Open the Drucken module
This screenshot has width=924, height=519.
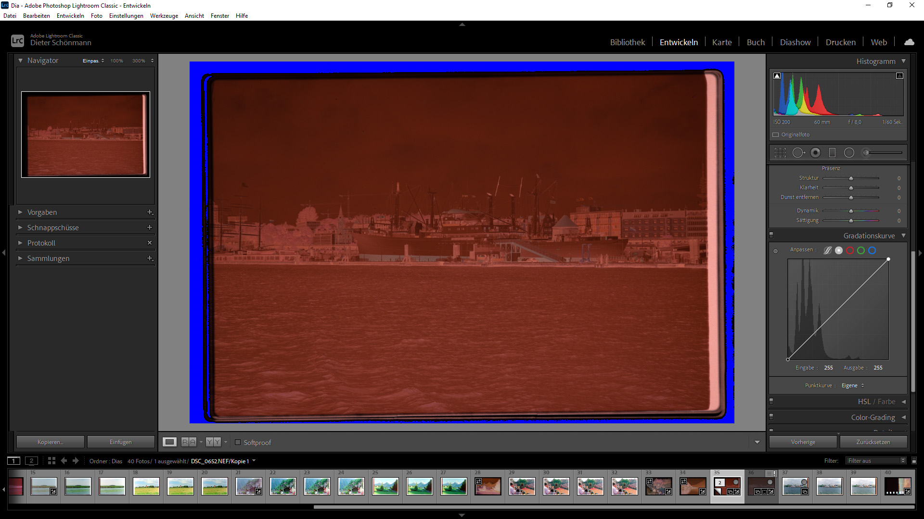[x=841, y=42]
